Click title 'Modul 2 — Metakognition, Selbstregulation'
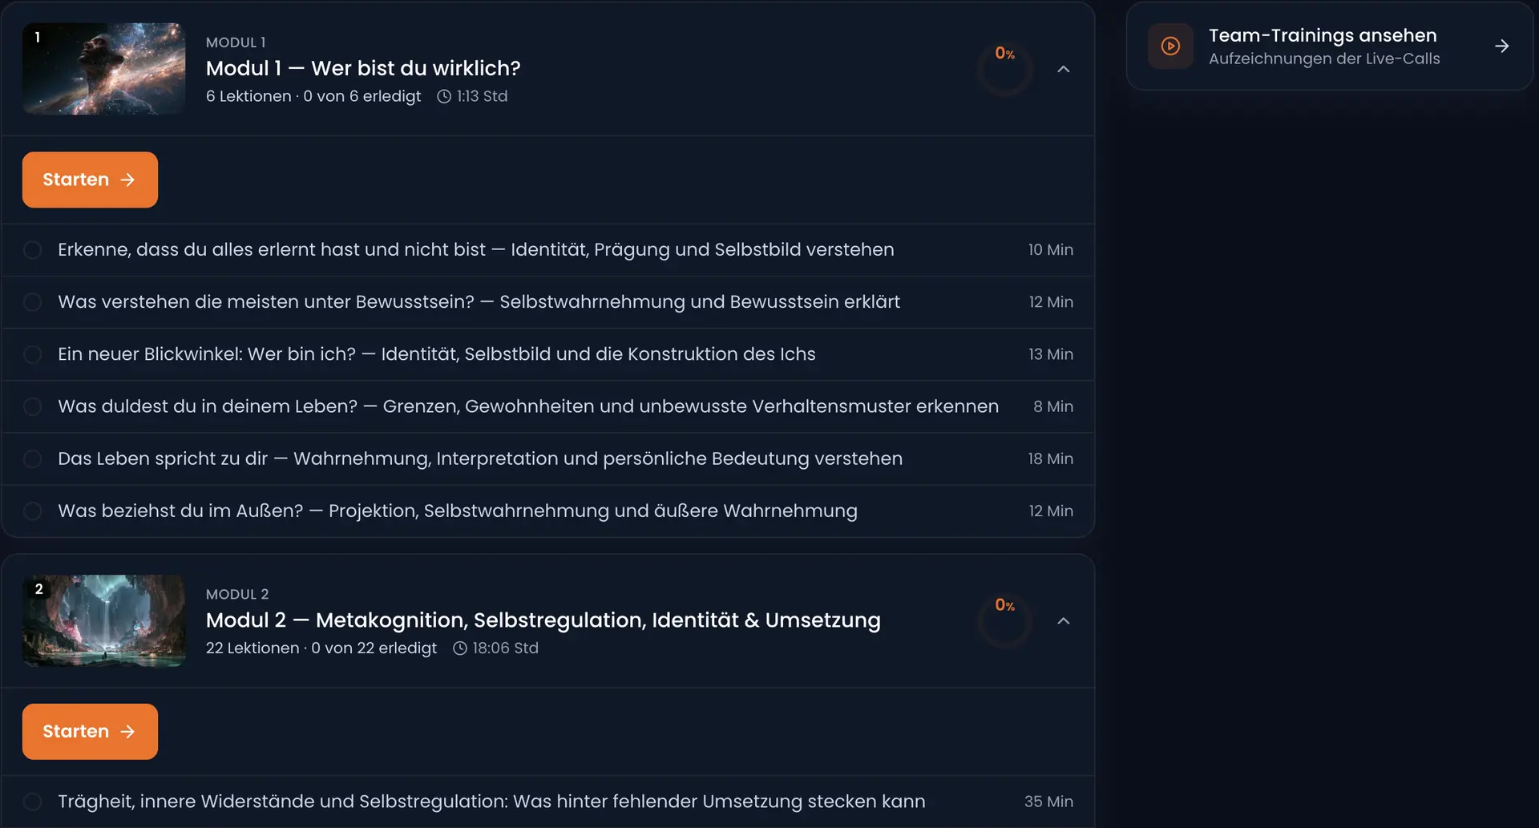 click(x=543, y=620)
